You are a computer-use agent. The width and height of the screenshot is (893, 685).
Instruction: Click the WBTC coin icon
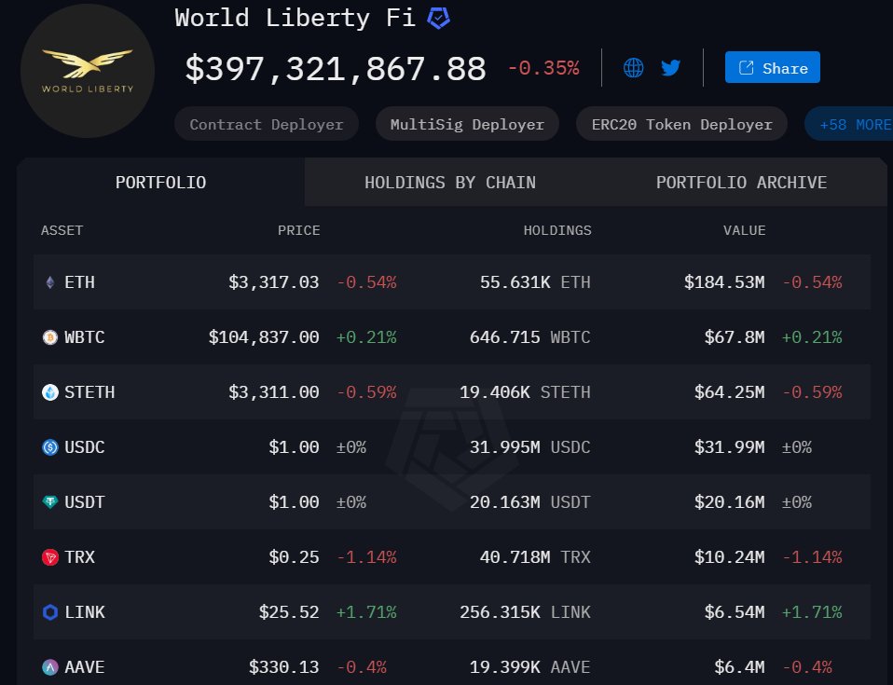click(x=50, y=337)
